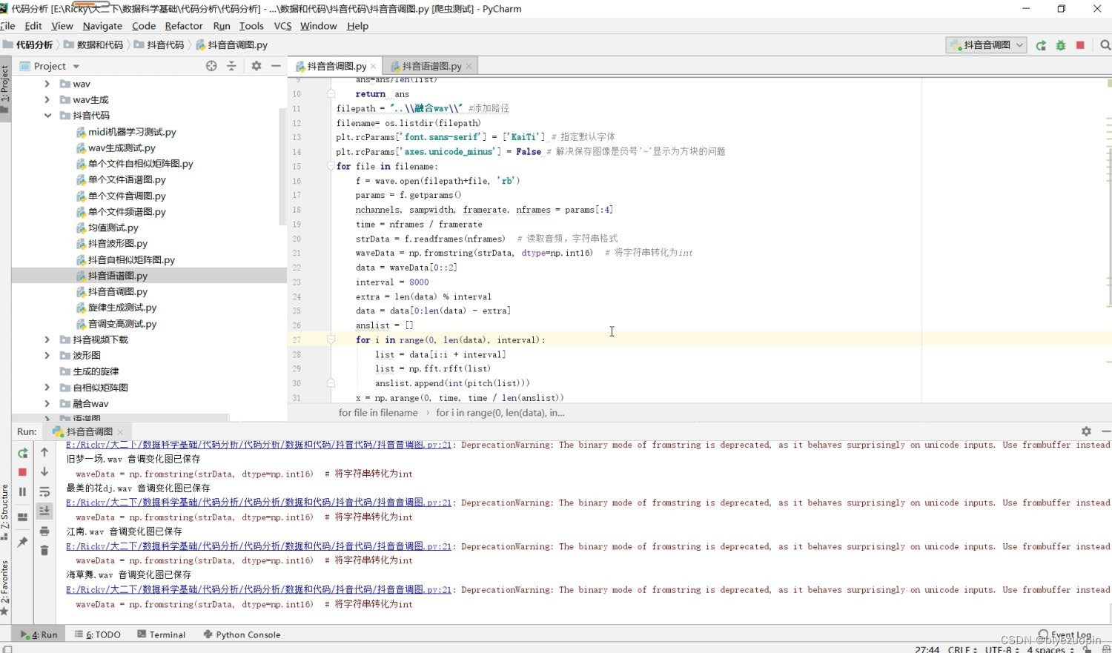Toggle pin tab in Run panel
1112x653 pixels.
tap(22, 542)
